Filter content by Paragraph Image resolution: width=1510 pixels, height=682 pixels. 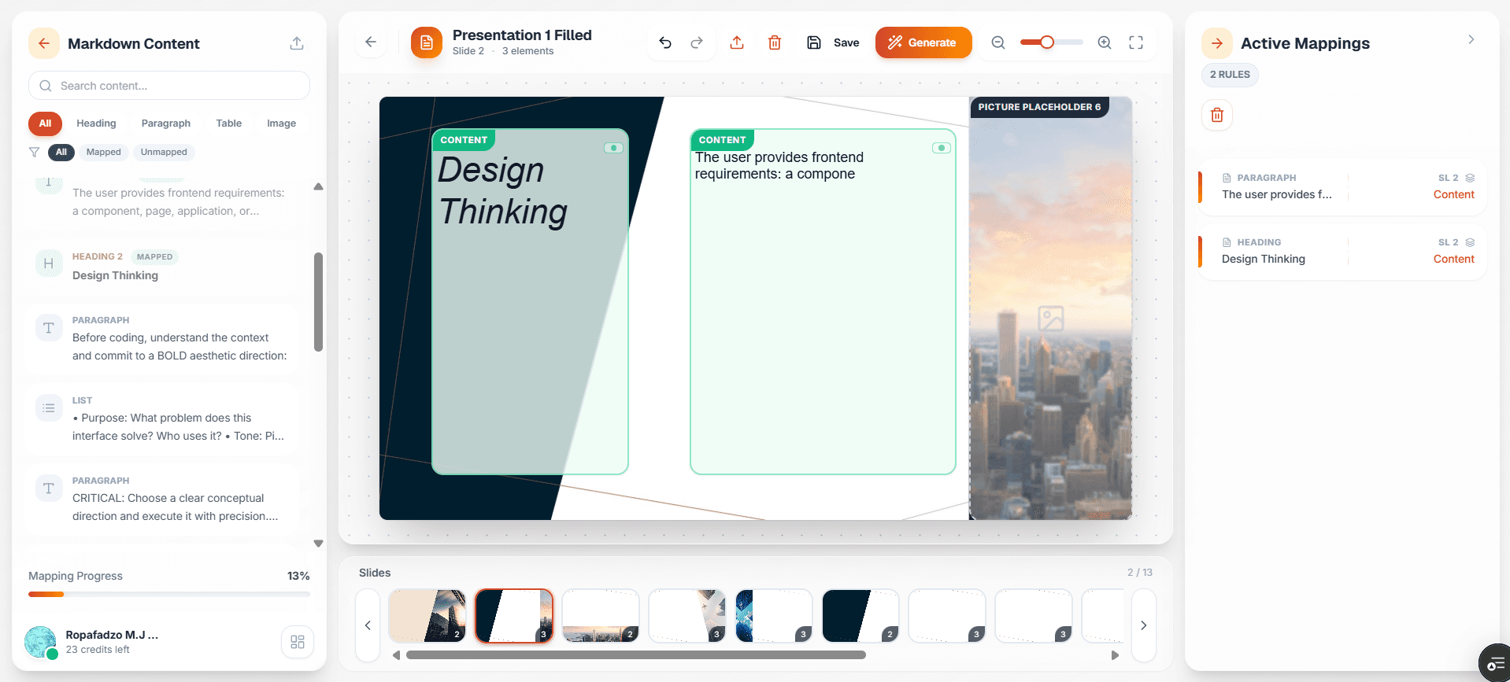click(x=165, y=123)
